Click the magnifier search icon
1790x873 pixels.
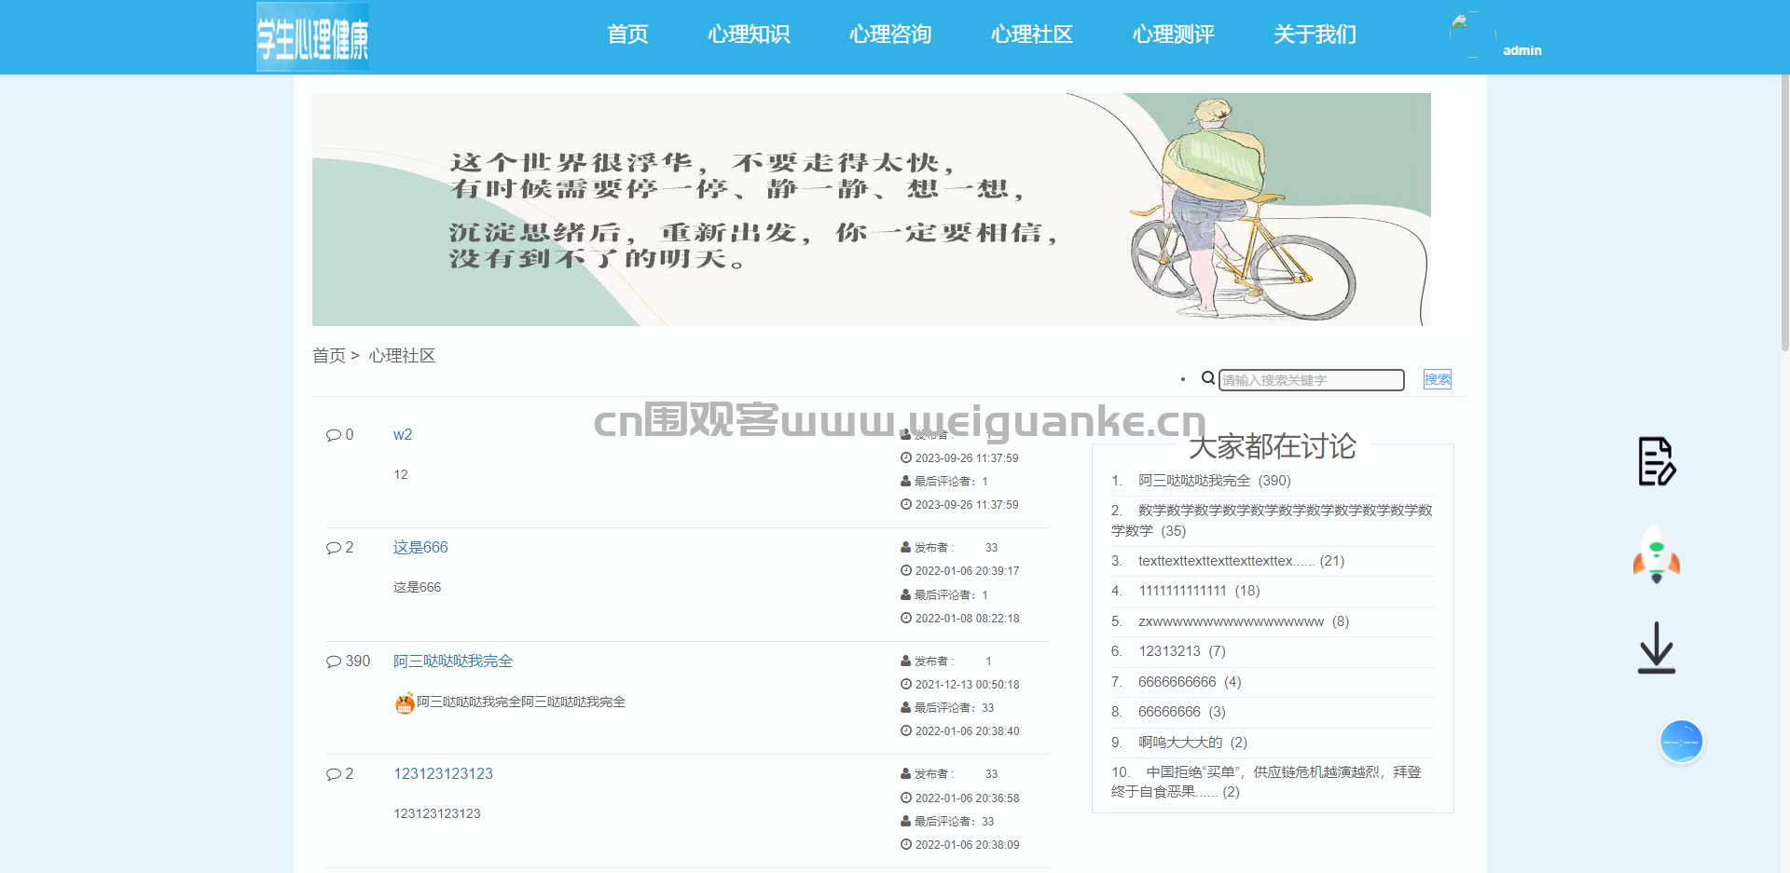[x=1208, y=378]
